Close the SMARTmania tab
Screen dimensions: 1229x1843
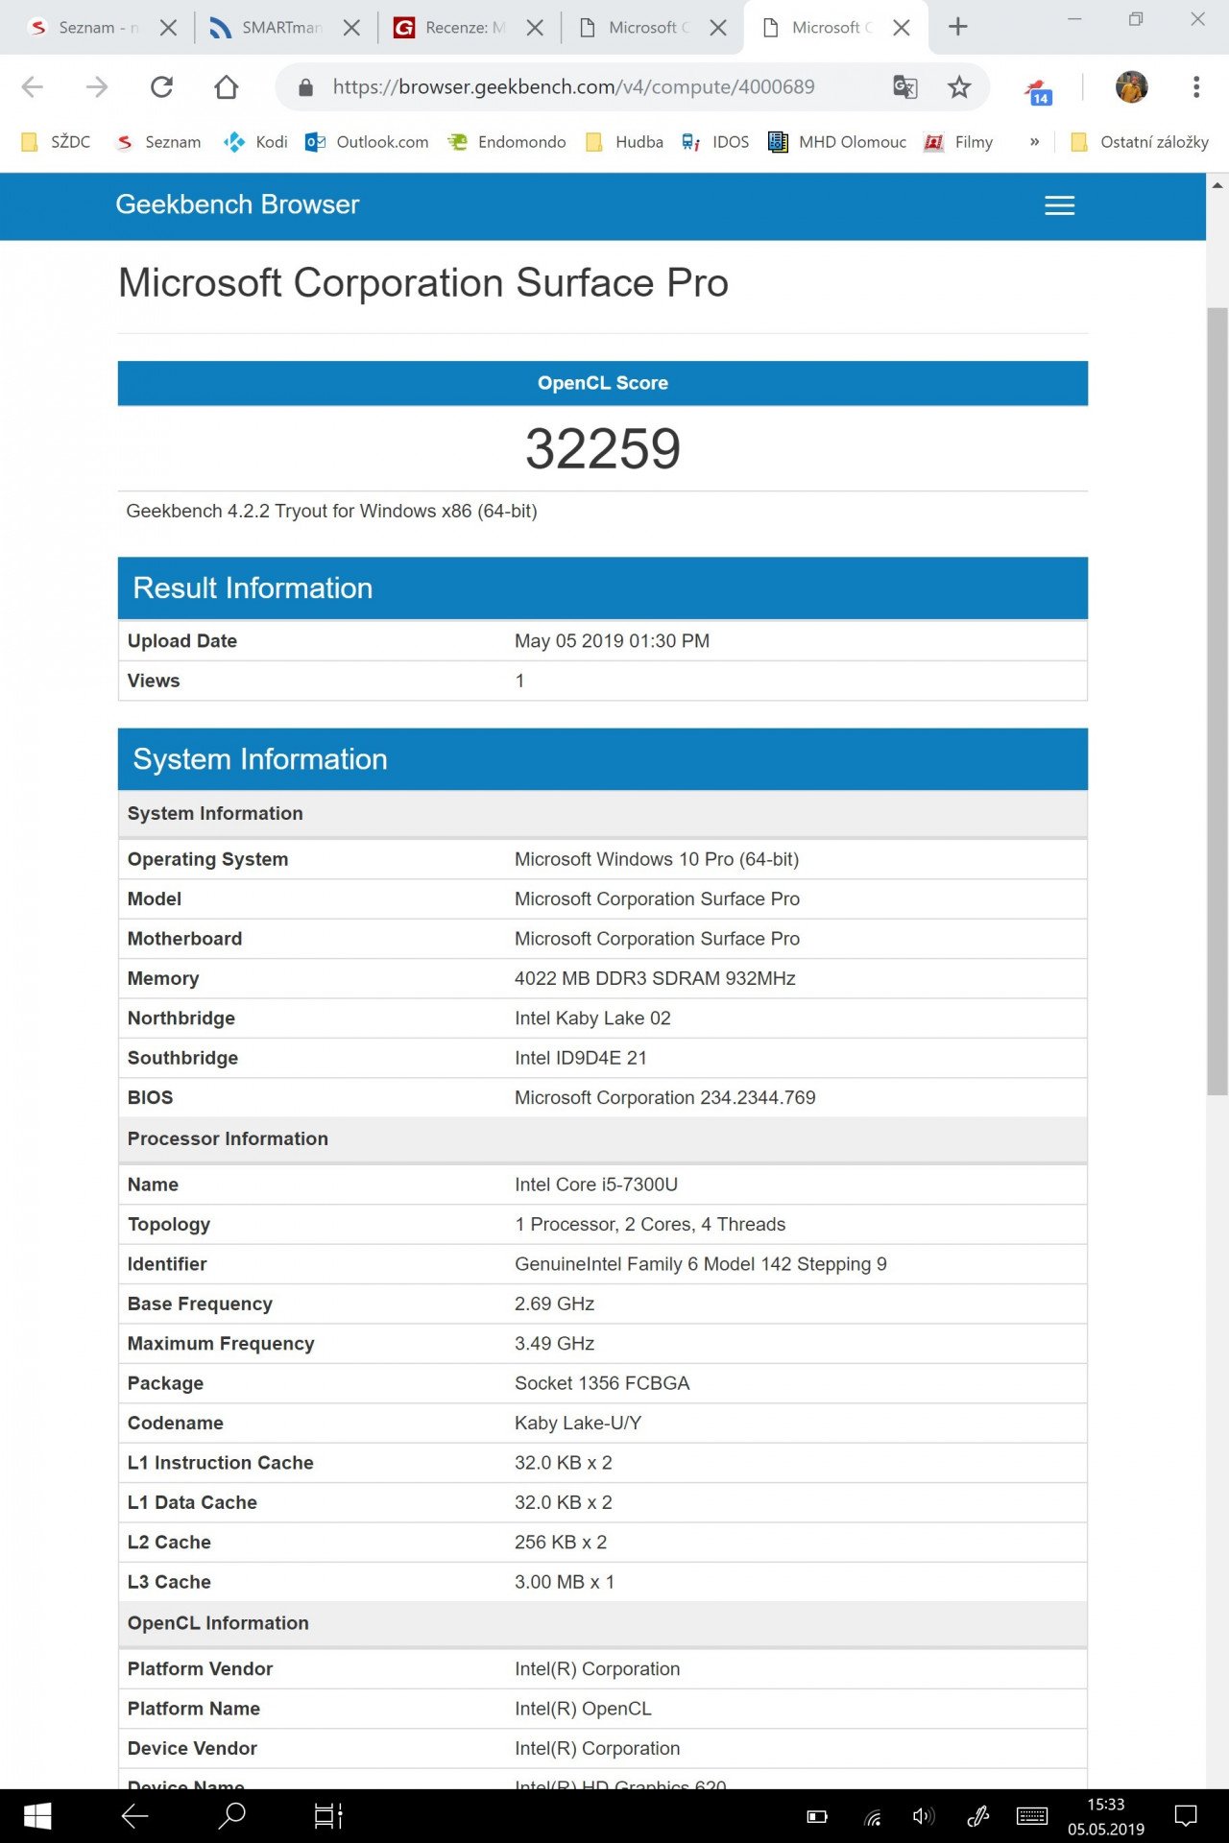pyautogui.click(x=351, y=28)
